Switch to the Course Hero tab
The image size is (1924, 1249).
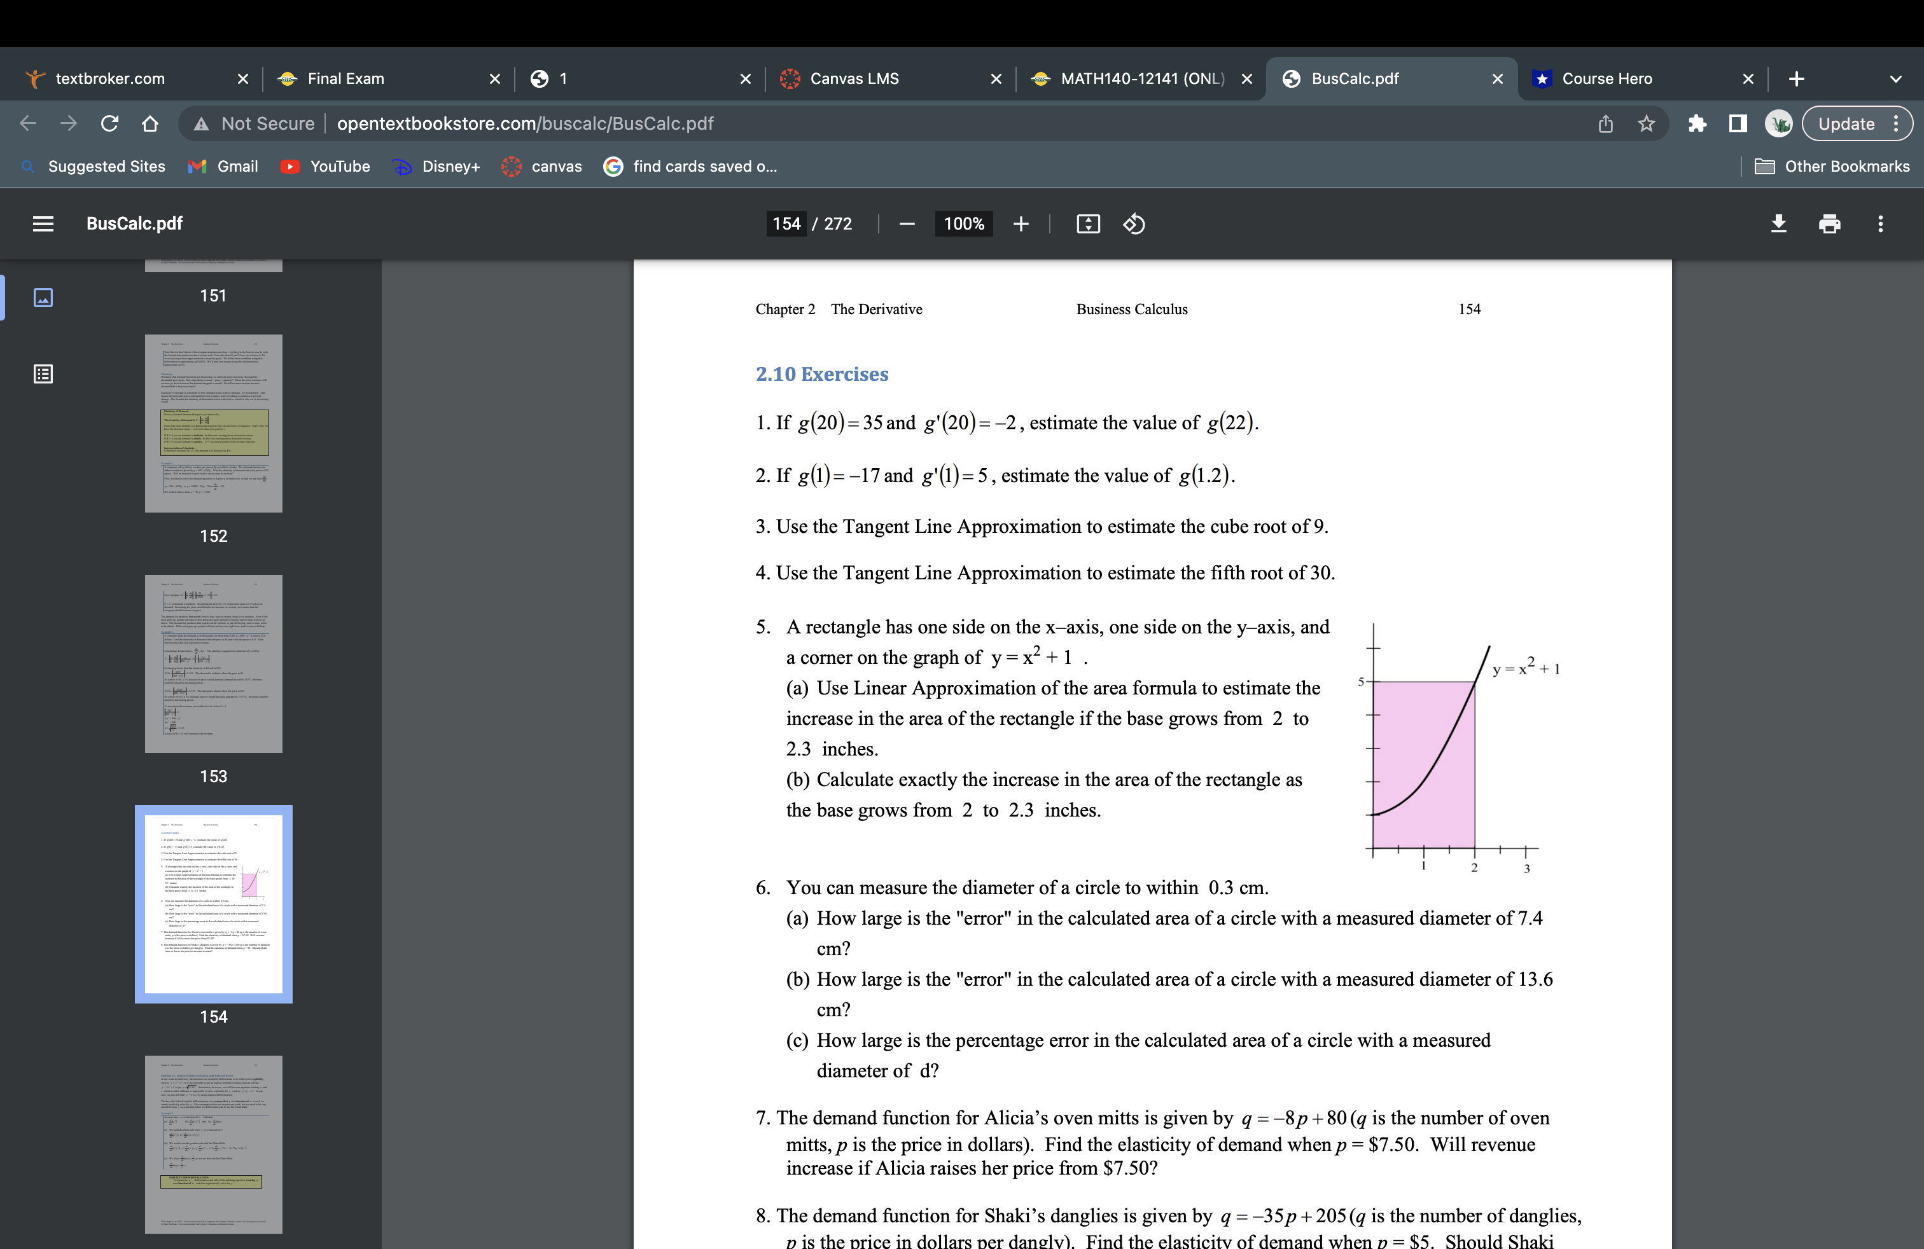click(1607, 78)
